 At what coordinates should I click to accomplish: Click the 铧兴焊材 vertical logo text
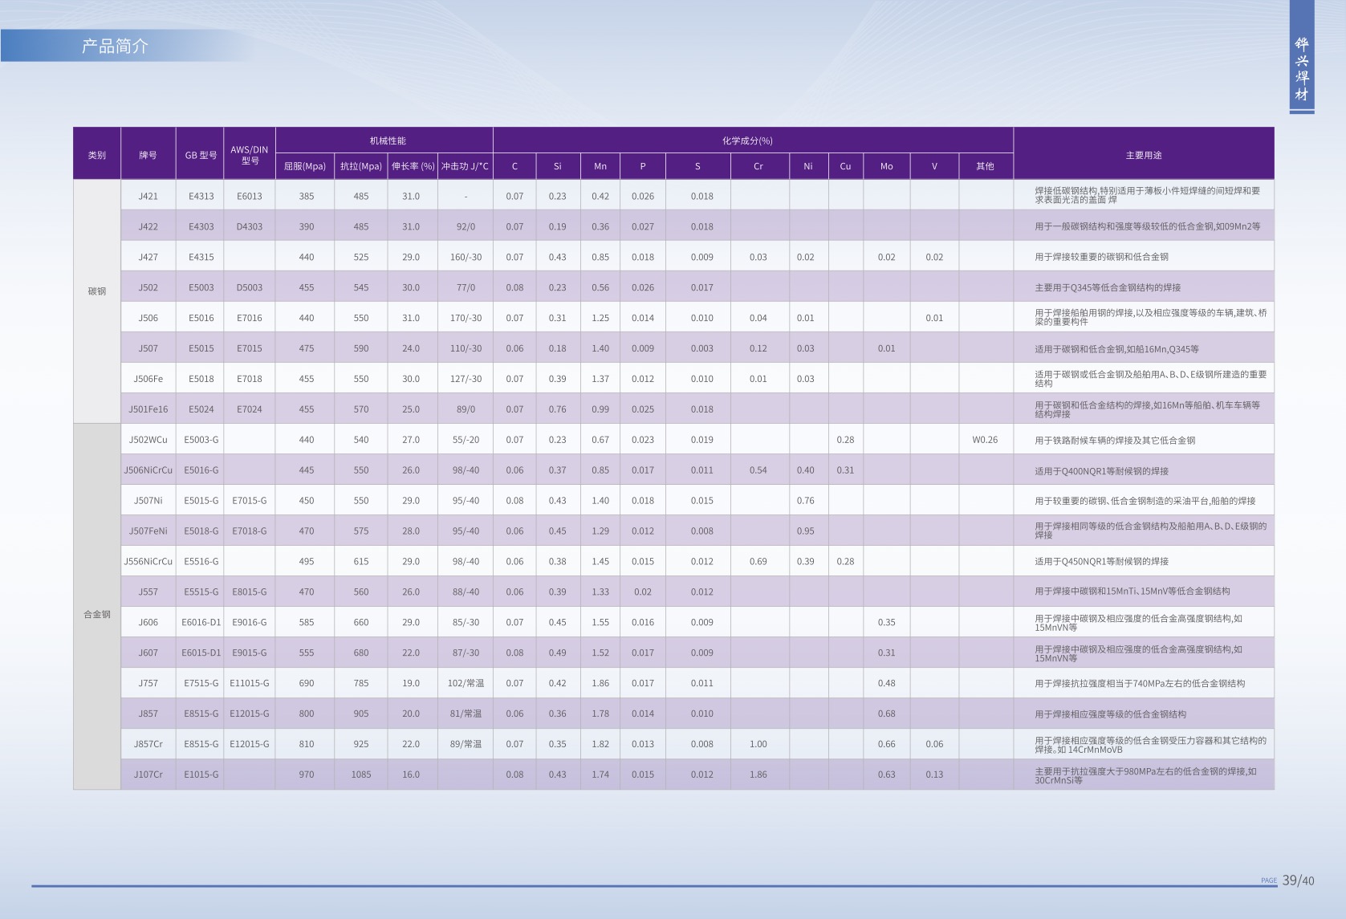tap(1301, 70)
